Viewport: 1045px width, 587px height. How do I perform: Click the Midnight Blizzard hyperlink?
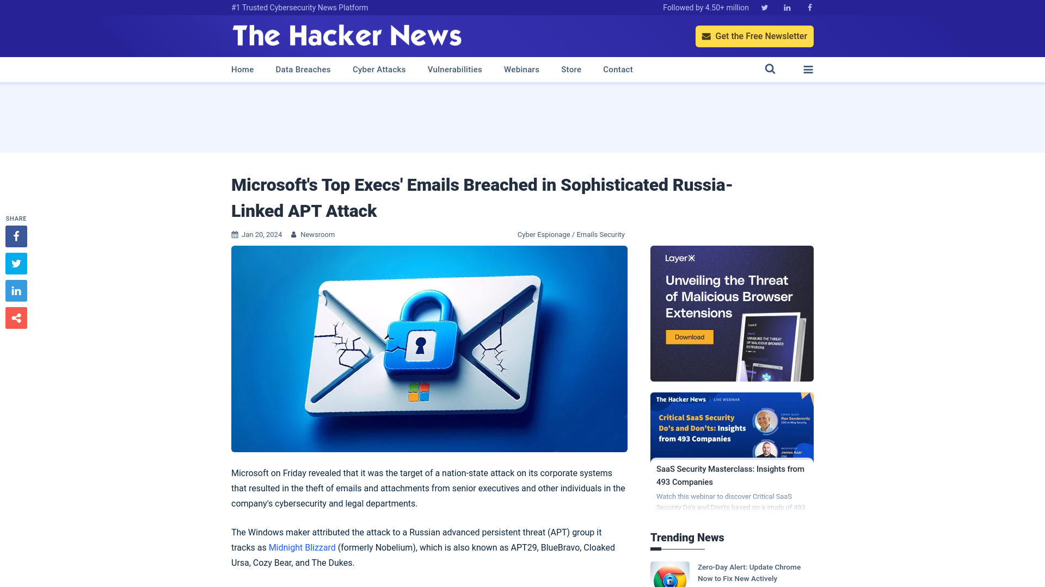point(302,547)
